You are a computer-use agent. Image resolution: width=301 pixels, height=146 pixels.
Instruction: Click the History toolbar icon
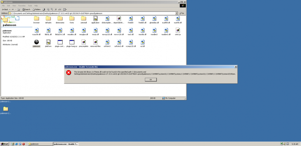[x=44, y=9]
